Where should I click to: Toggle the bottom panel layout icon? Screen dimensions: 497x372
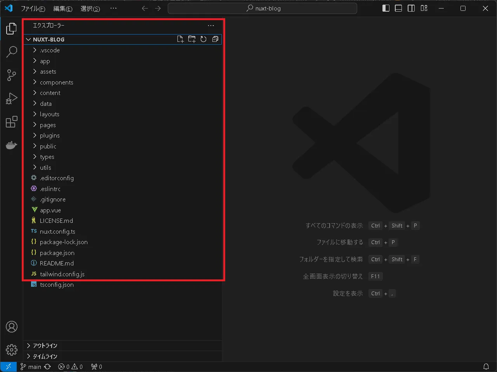398,8
